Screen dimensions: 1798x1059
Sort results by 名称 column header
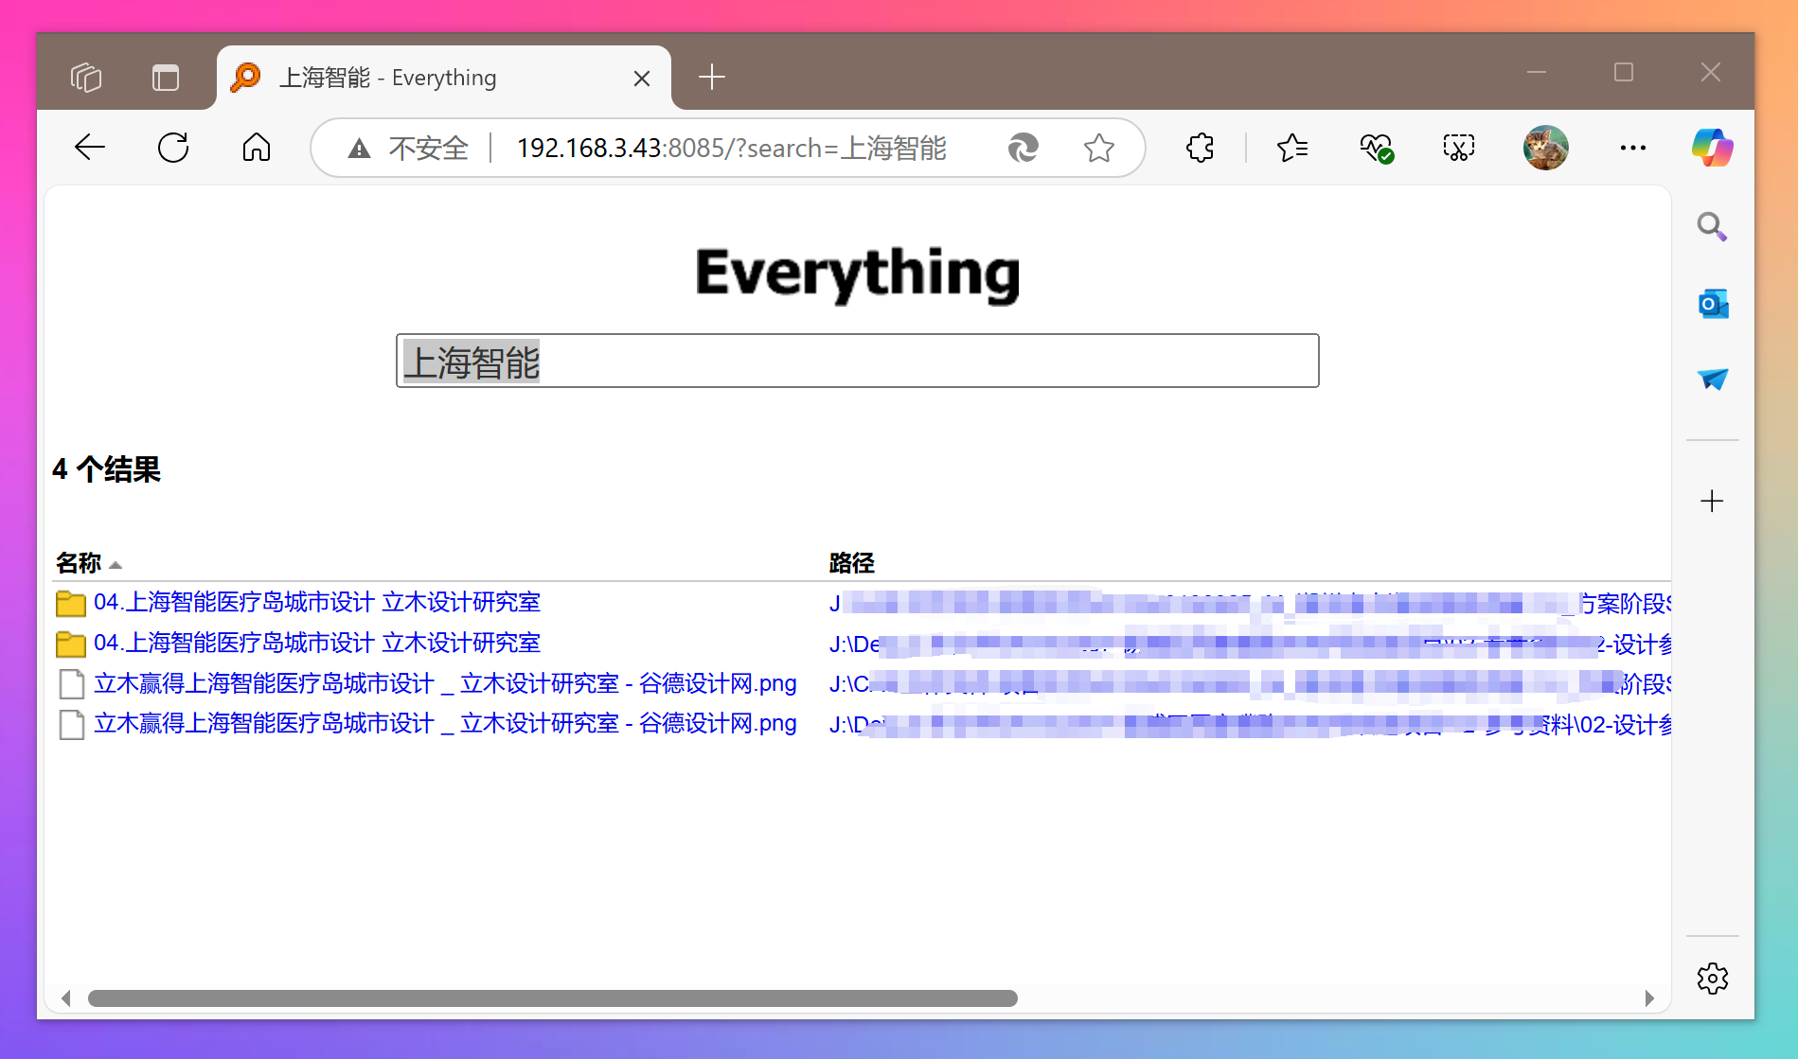click(x=79, y=563)
